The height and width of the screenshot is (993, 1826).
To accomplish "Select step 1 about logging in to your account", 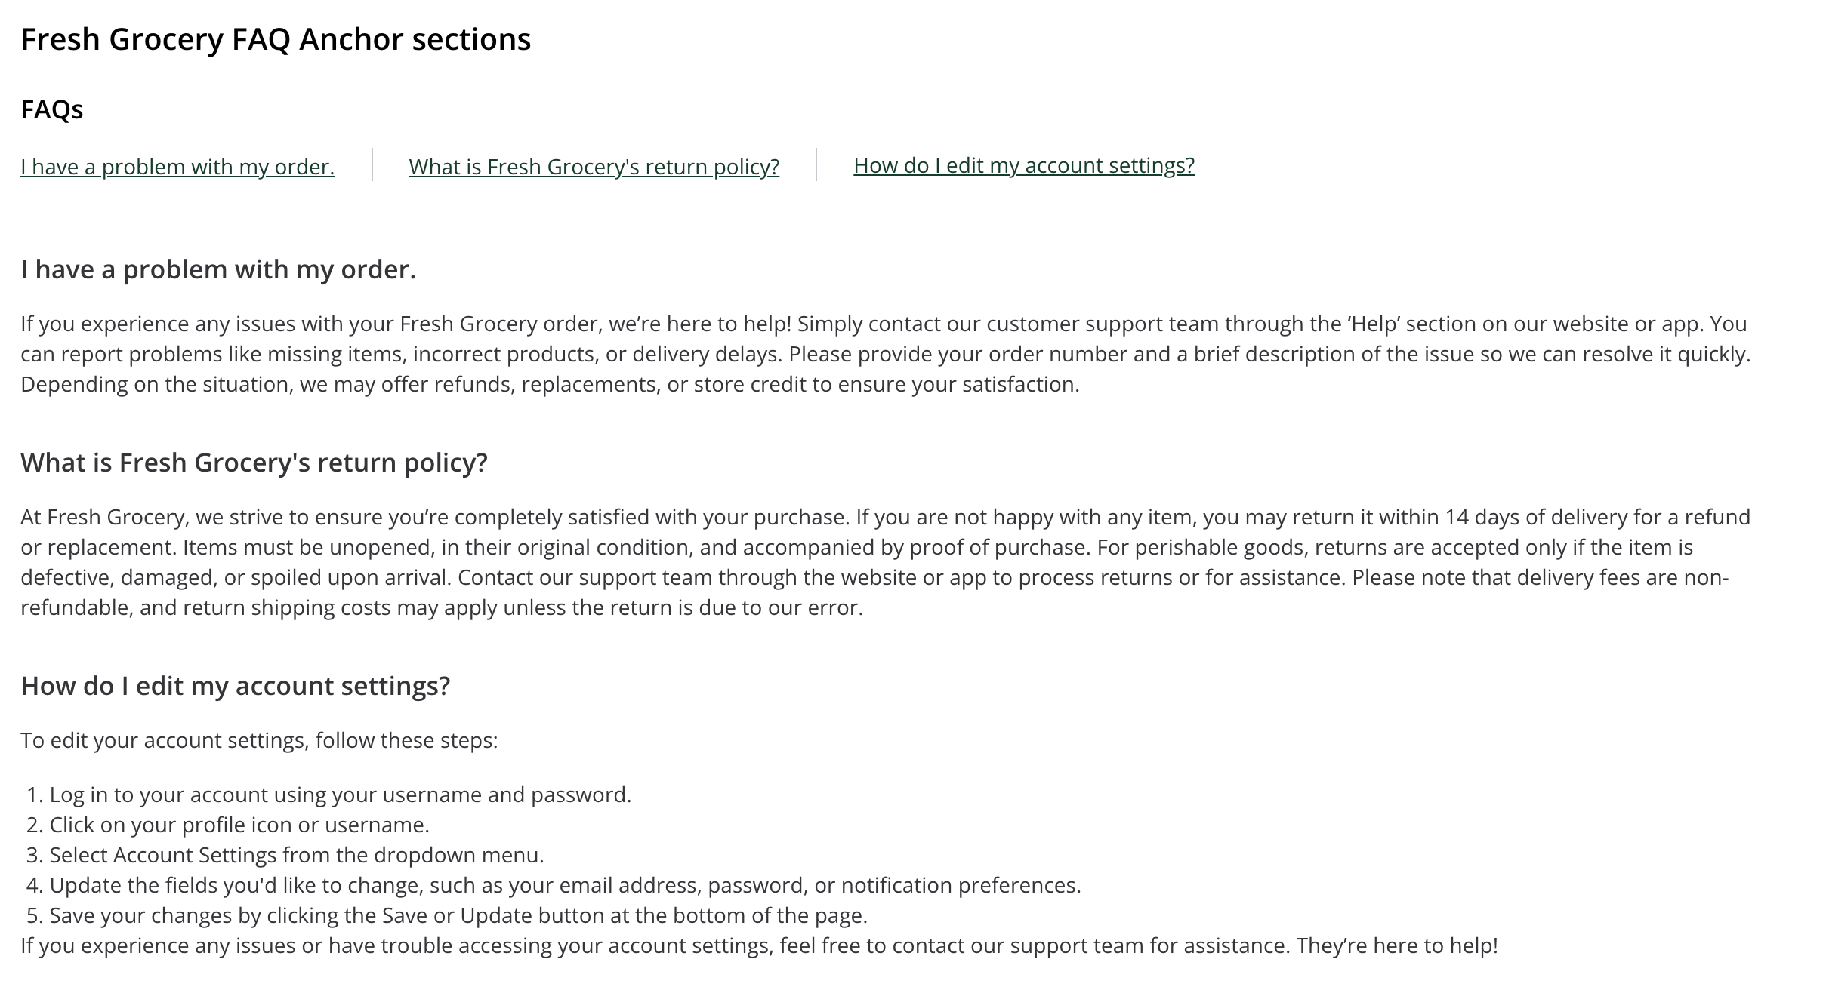I will tap(341, 794).
